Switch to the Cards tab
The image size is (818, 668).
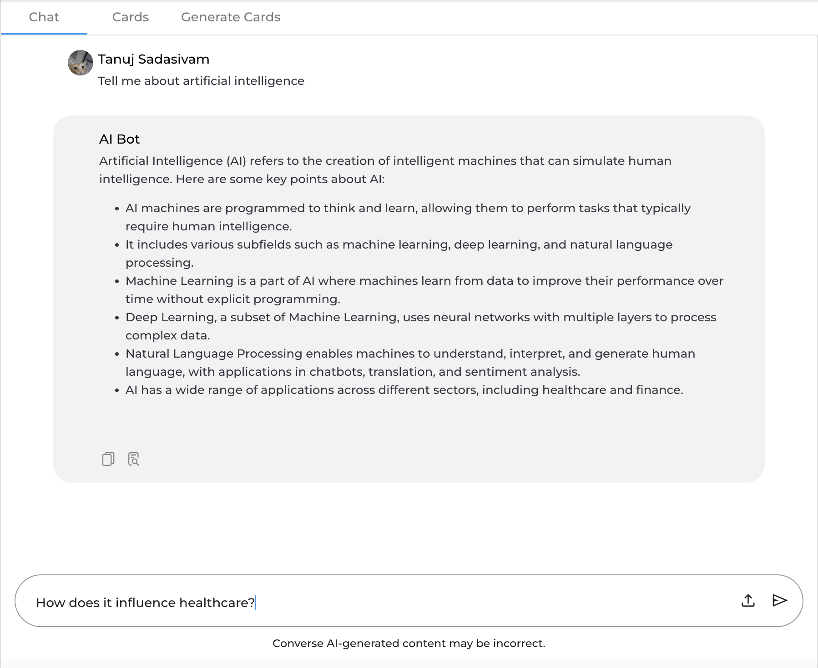[130, 17]
